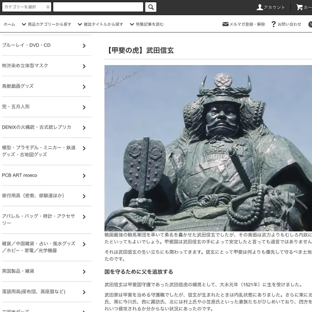Screen dimensions: 312x312
Task: Open 英国製品・雑貨 category
Action: (x=18, y=271)
